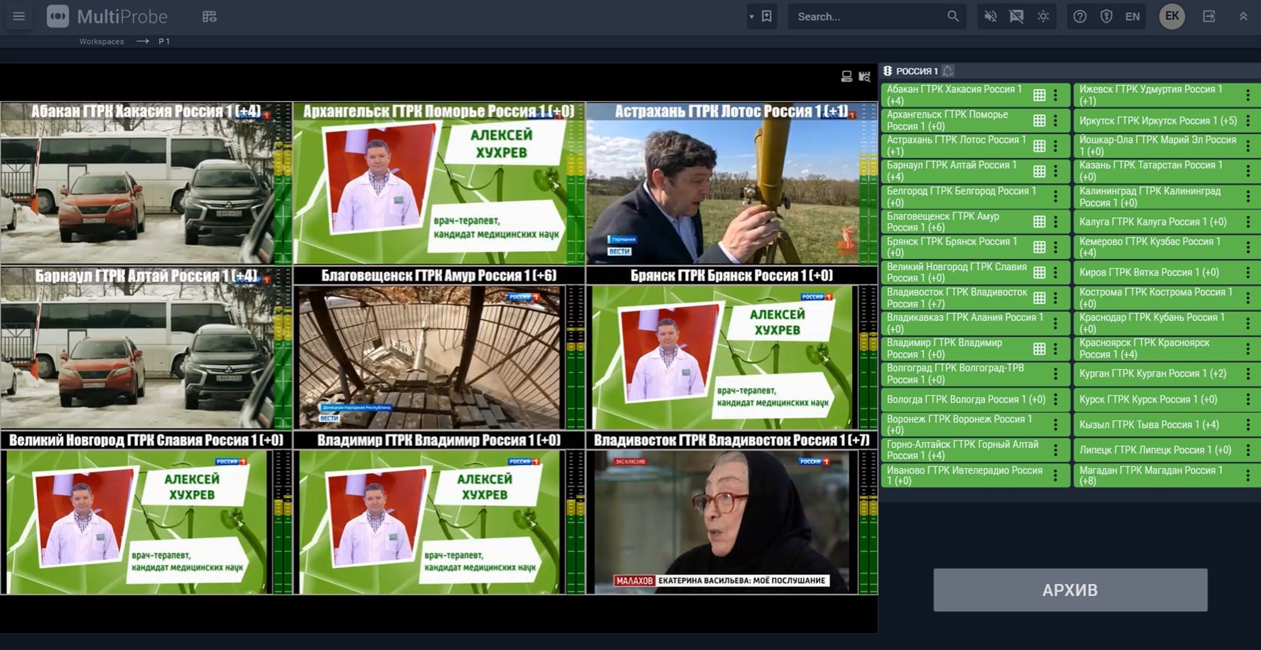1261x650 pixels.
Task: Select Краснодар ГТРК Кубань entry
Action: [x=1167, y=323]
